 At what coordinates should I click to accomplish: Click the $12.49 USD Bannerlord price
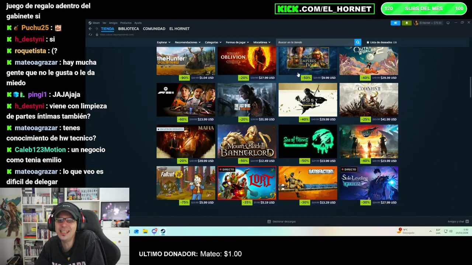[267, 161]
